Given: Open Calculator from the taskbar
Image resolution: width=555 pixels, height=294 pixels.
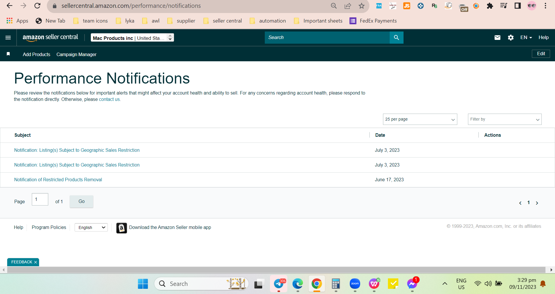Looking at the screenshot, I should pos(336,284).
